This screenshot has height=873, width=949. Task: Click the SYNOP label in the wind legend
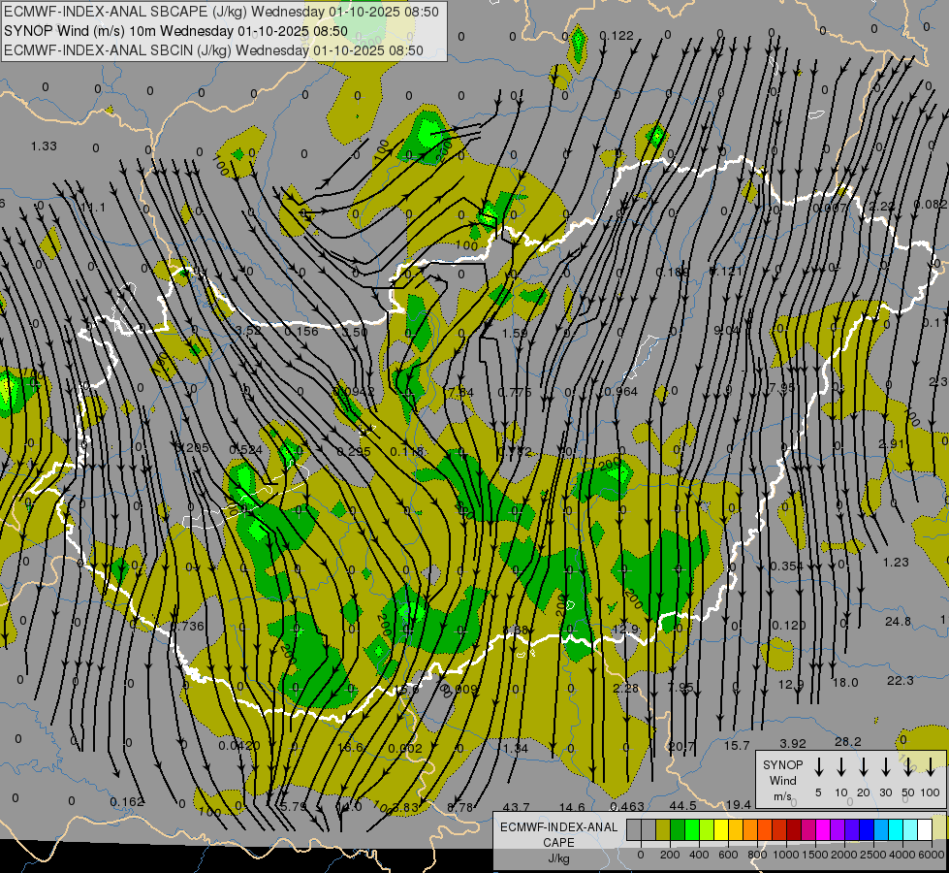click(x=782, y=764)
